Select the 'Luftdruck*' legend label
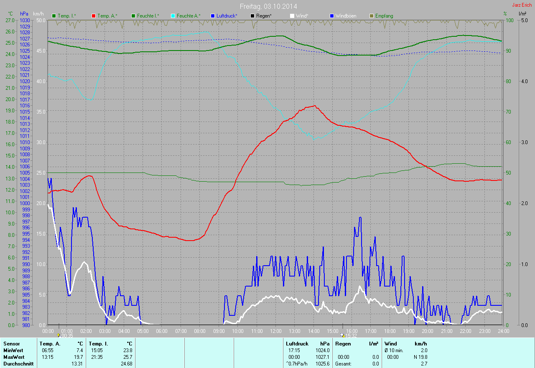This screenshot has width=535, height=368. coord(227,16)
